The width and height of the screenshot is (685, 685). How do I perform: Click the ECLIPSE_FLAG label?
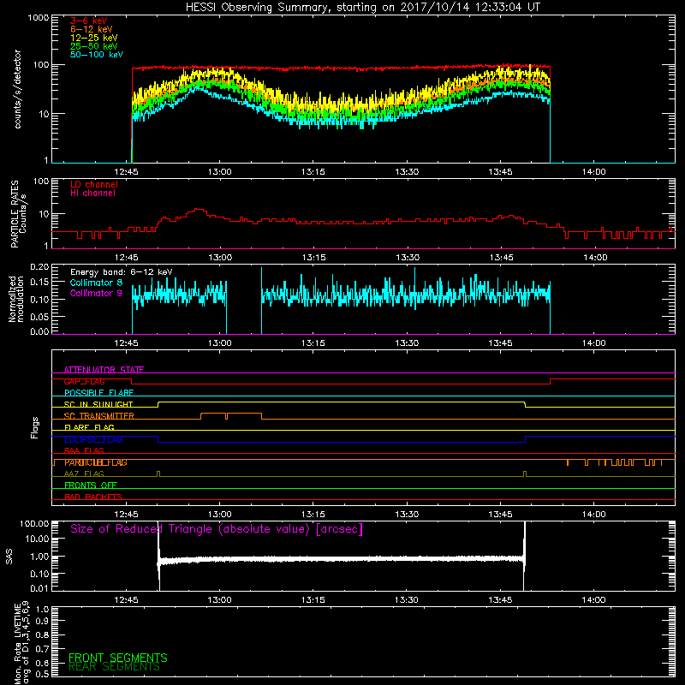(93, 439)
